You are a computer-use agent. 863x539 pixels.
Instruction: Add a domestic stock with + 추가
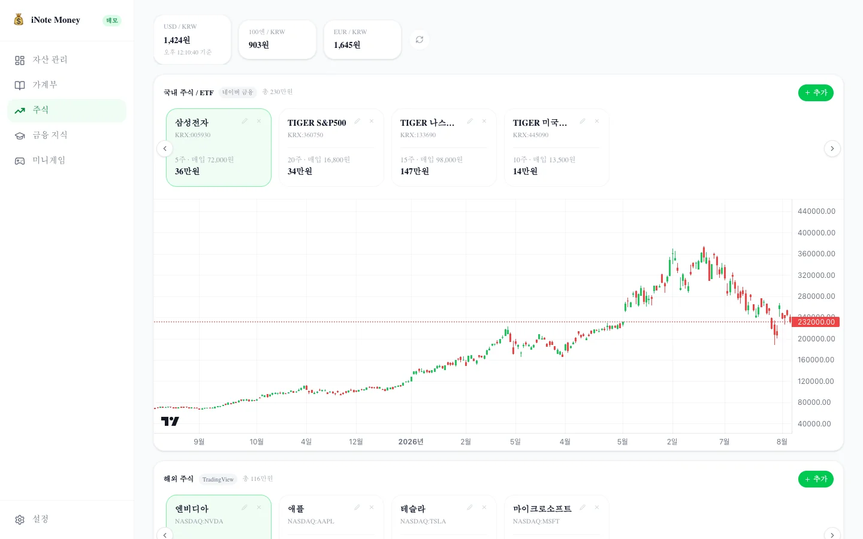click(816, 93)
